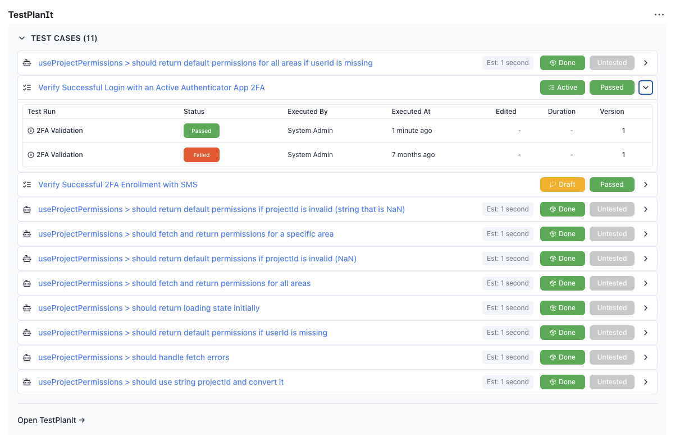The width and height of the screenshot is (680, 442).
Task: Toggle the Active status badge on the Authenticator App case
Action: (562, 88)
